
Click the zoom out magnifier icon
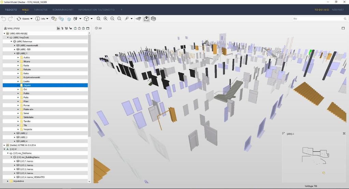pyautogui.click(x=112, y=19)
